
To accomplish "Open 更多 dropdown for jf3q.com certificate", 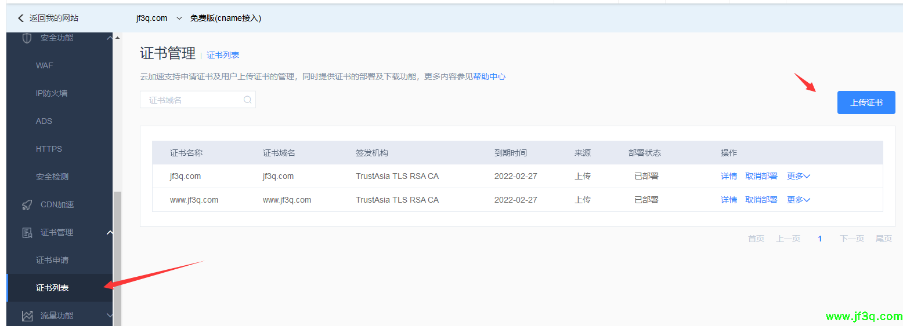I will coord(798,176).
